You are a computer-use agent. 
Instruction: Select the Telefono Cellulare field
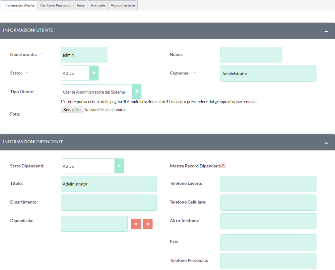[268, 203]
